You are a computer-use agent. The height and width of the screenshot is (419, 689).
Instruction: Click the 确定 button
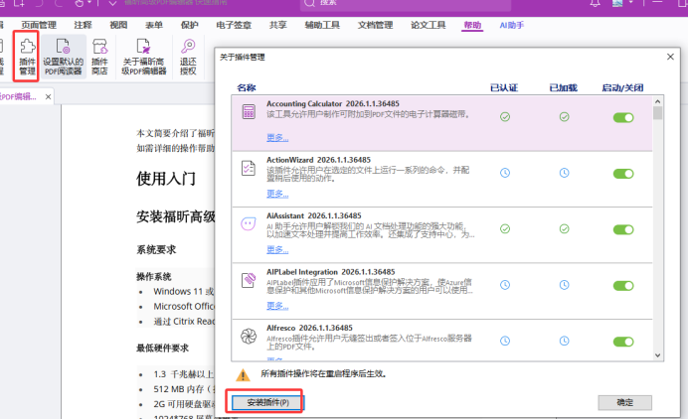click(x=624, y=403)
